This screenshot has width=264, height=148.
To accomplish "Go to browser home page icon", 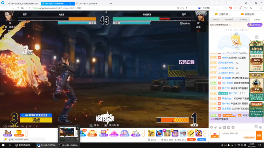I will 18,8.
